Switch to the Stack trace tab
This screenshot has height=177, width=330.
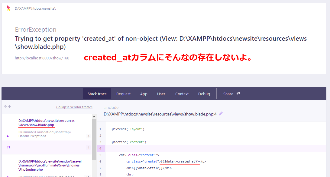[x=97, y=94]
